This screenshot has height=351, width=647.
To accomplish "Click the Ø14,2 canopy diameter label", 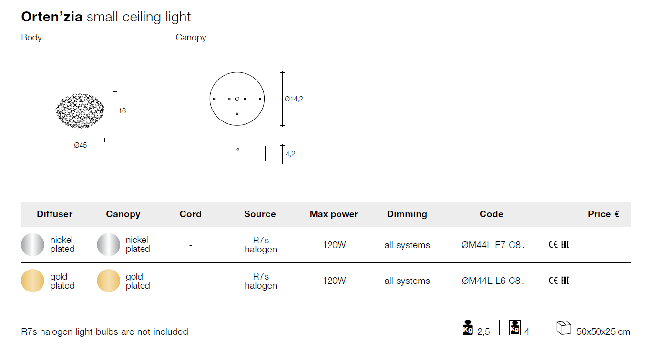I will 294,99.
